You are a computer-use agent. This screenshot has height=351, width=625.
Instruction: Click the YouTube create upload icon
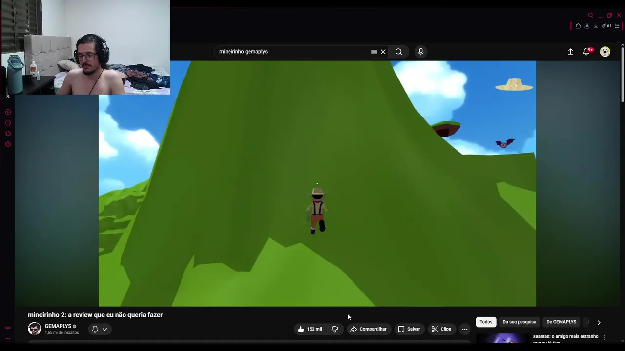[x=570, y=52]
